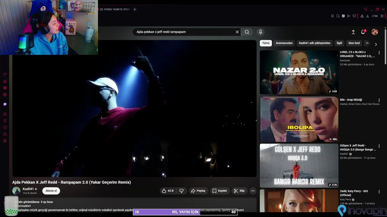Create a clip with Klip button
Viewport: 387px width, 217px height.
pos(239,191)
